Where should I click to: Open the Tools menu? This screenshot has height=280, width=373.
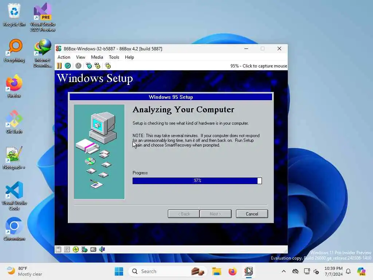114,57
